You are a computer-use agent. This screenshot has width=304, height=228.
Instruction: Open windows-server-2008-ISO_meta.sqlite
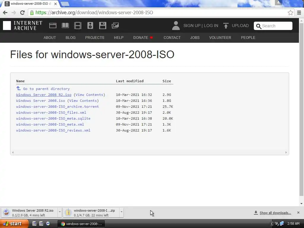[x=53, y=118]
